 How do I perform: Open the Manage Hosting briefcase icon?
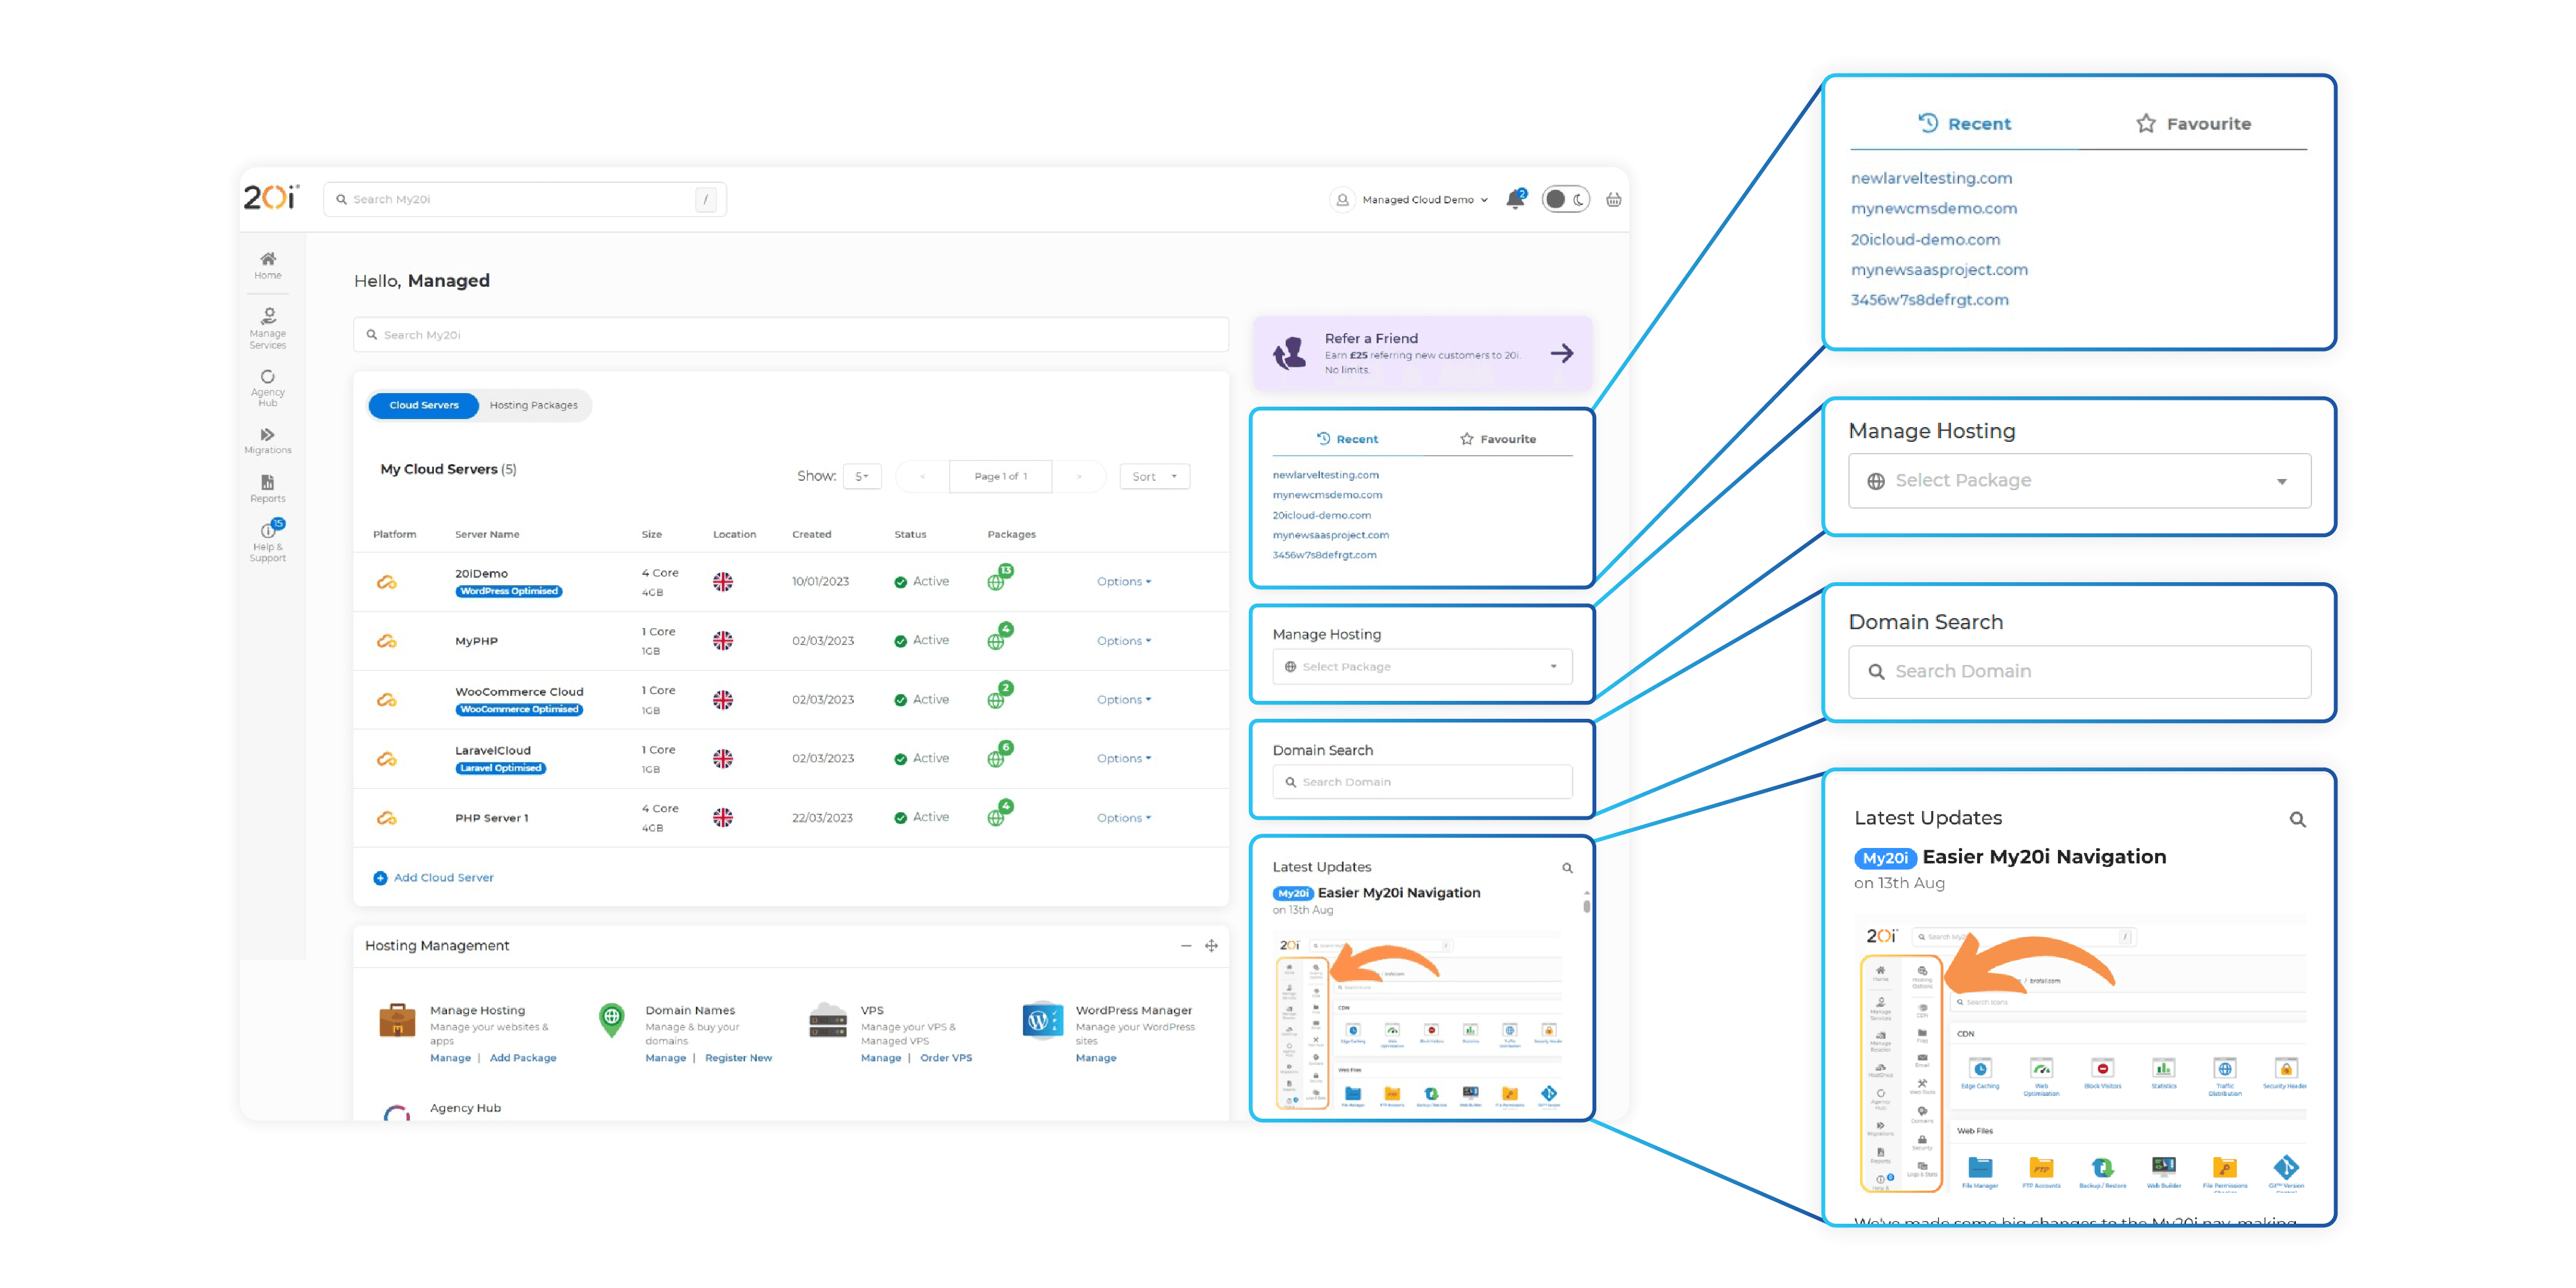click(397, 1020)
